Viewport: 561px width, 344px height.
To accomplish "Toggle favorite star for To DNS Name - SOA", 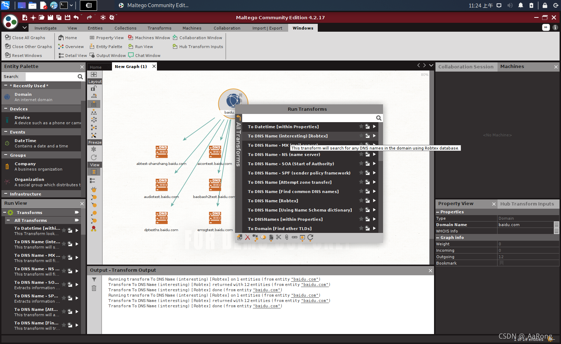I will (361, 163).
